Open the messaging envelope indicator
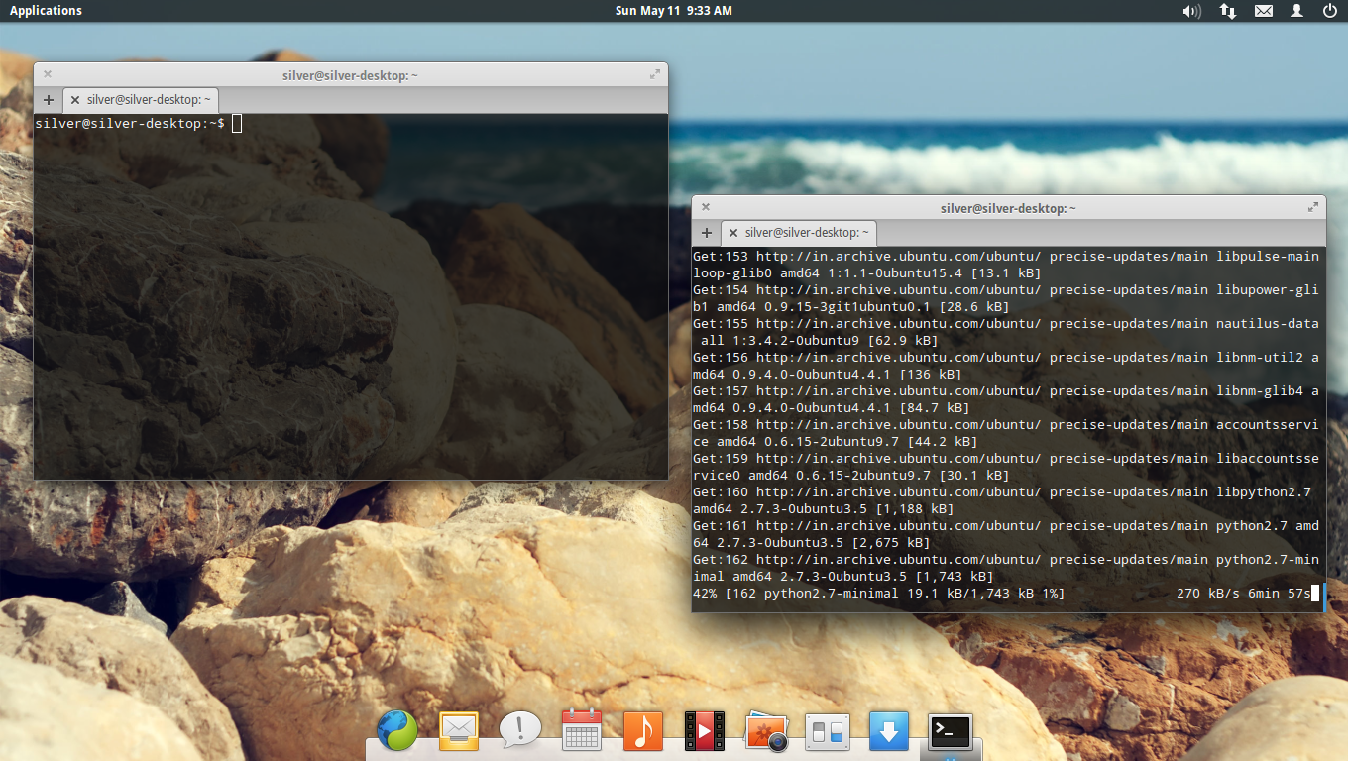This screenshot has width=1348, height=761. click(x=1263, y=11)
